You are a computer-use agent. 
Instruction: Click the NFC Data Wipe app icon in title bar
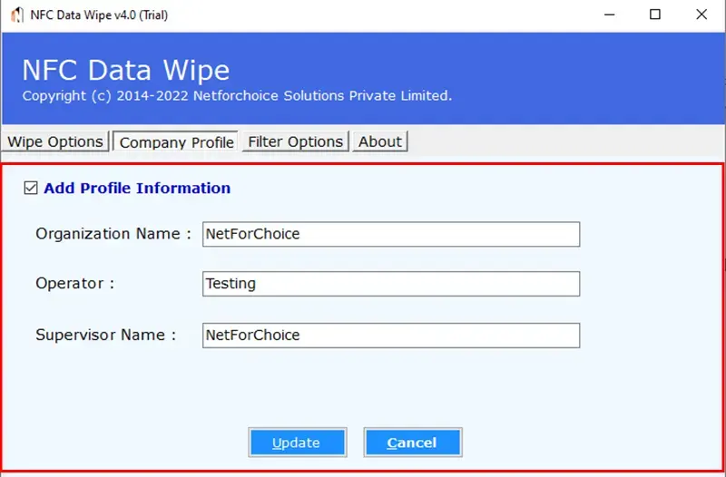(x=16, y=15)
